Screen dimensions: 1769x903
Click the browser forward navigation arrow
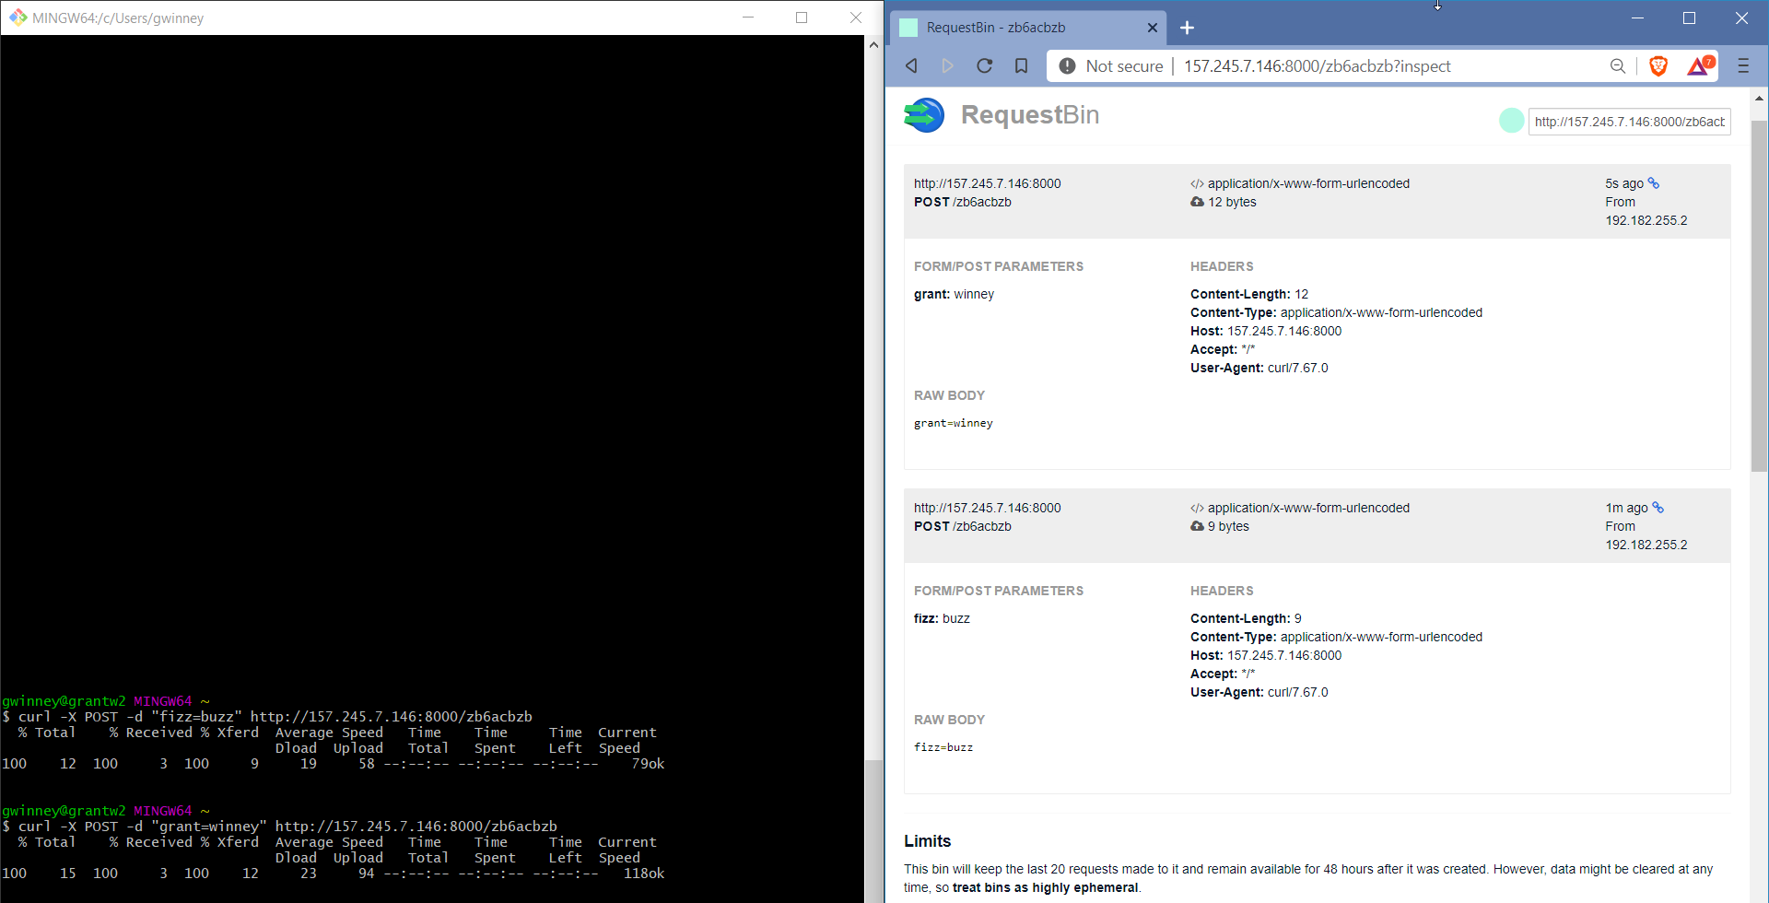947,65
